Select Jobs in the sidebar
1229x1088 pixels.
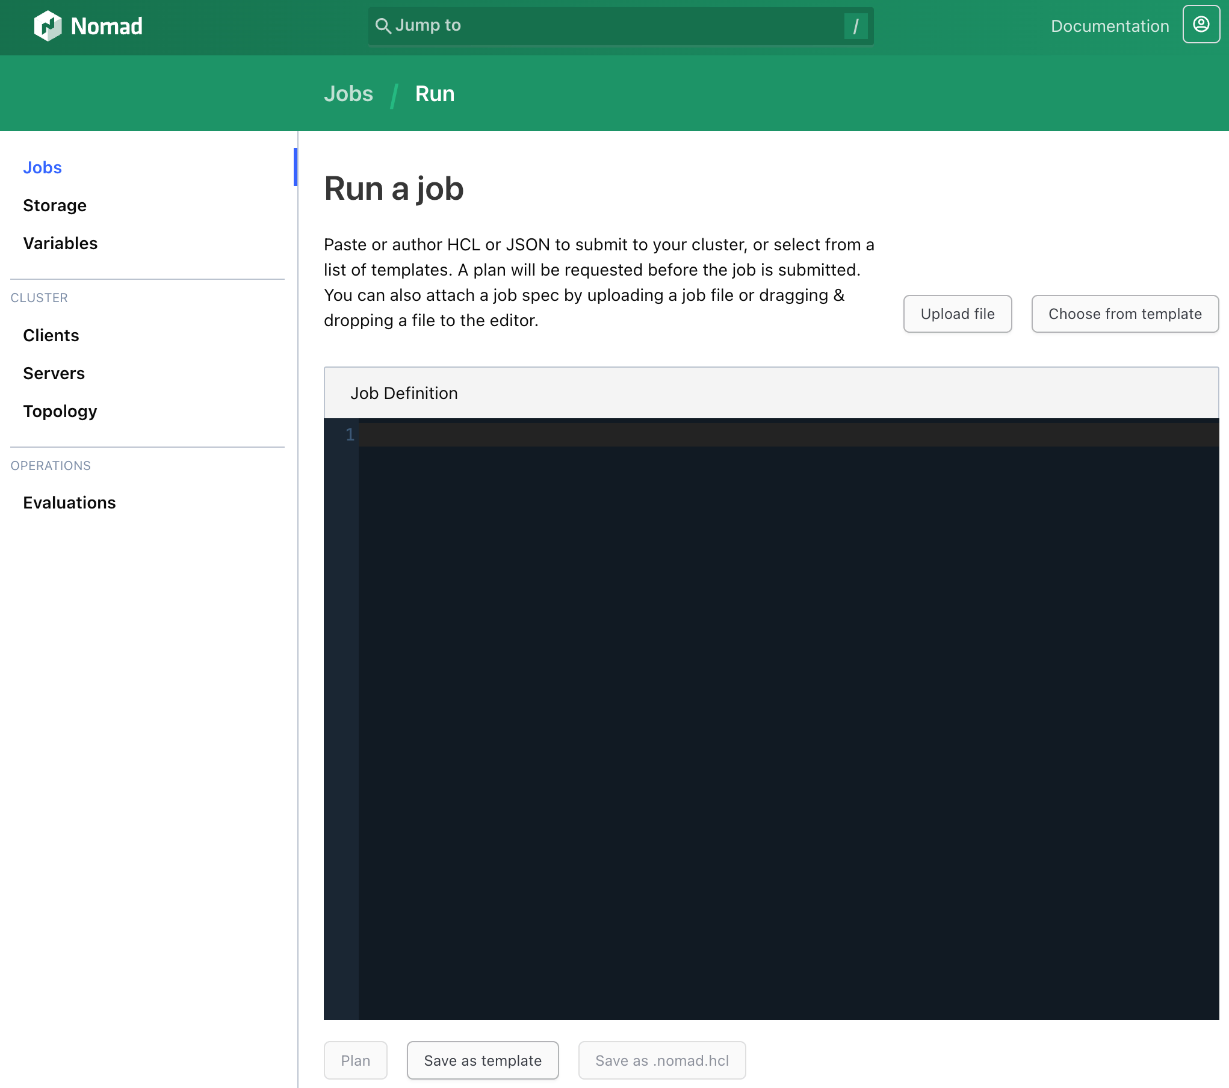[42, 167]
